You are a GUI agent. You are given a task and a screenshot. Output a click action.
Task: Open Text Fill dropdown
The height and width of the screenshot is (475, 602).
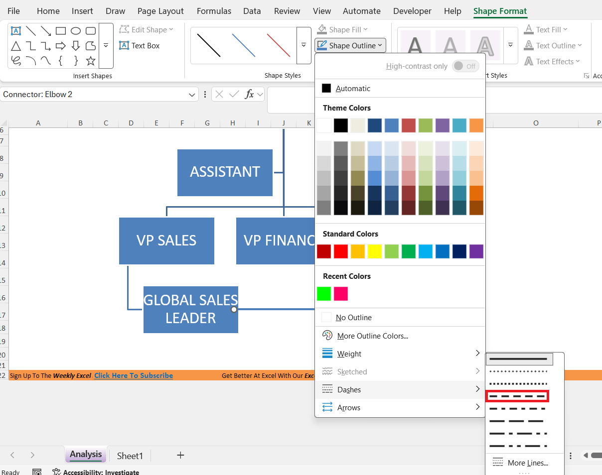point(546,30)
